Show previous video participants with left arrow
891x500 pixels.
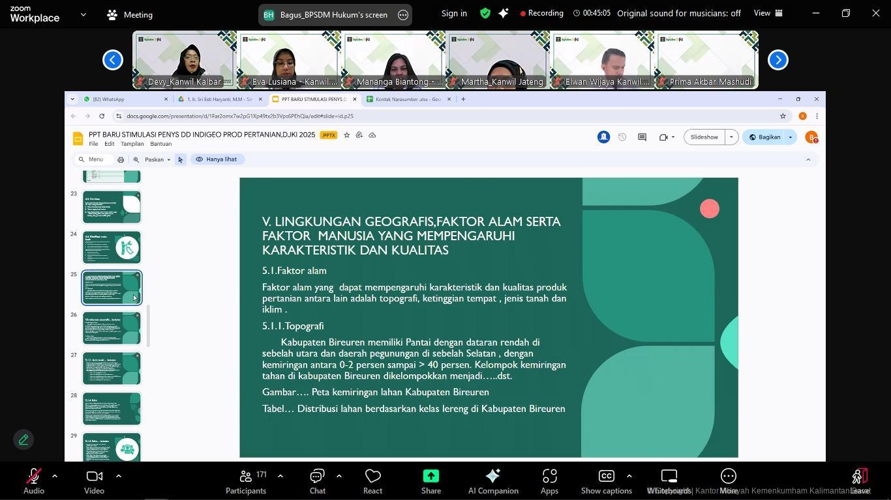113,60
